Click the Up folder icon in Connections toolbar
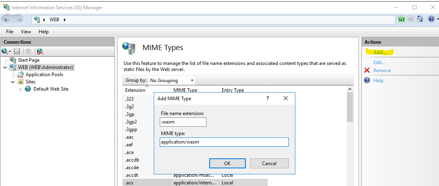The width and height of the screenshot is (439, 186). (x=28, y=51)
